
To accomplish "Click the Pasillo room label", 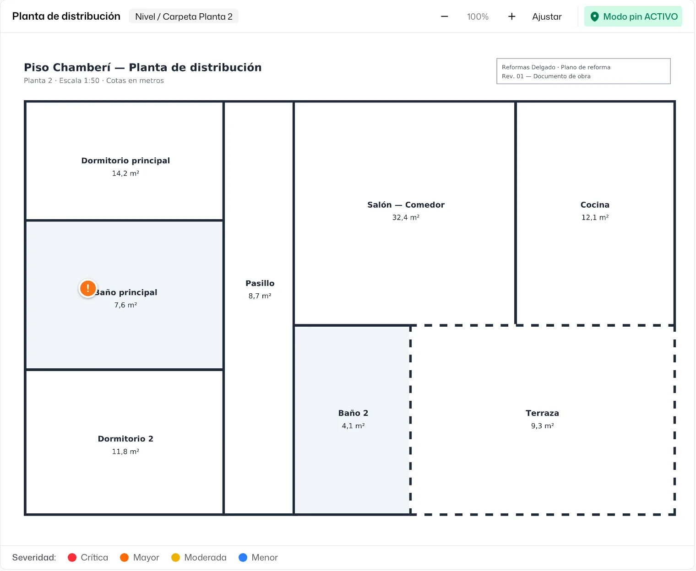I will 260,283.
